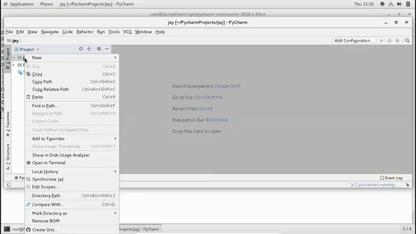Click the synchronize refresh icon
Viewport: 416px width, 234px height.
(x=29, y=179)
